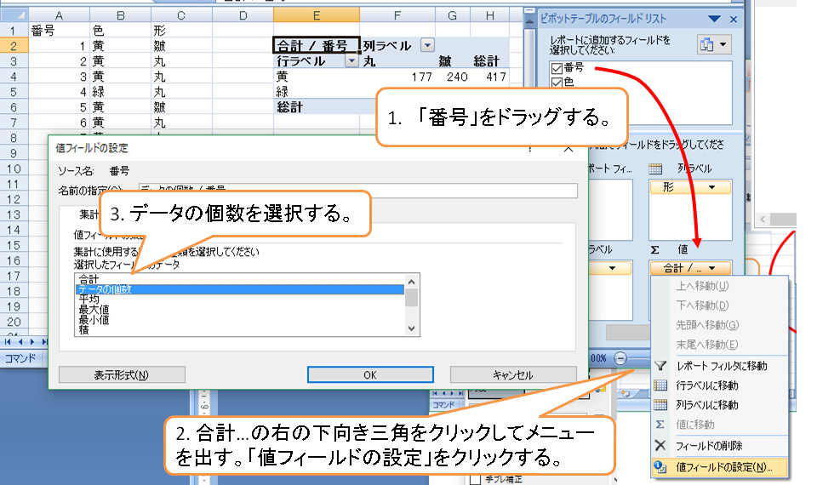Click the zoom out minus button
Screen dimensions: 817x485
click(620, 358)
